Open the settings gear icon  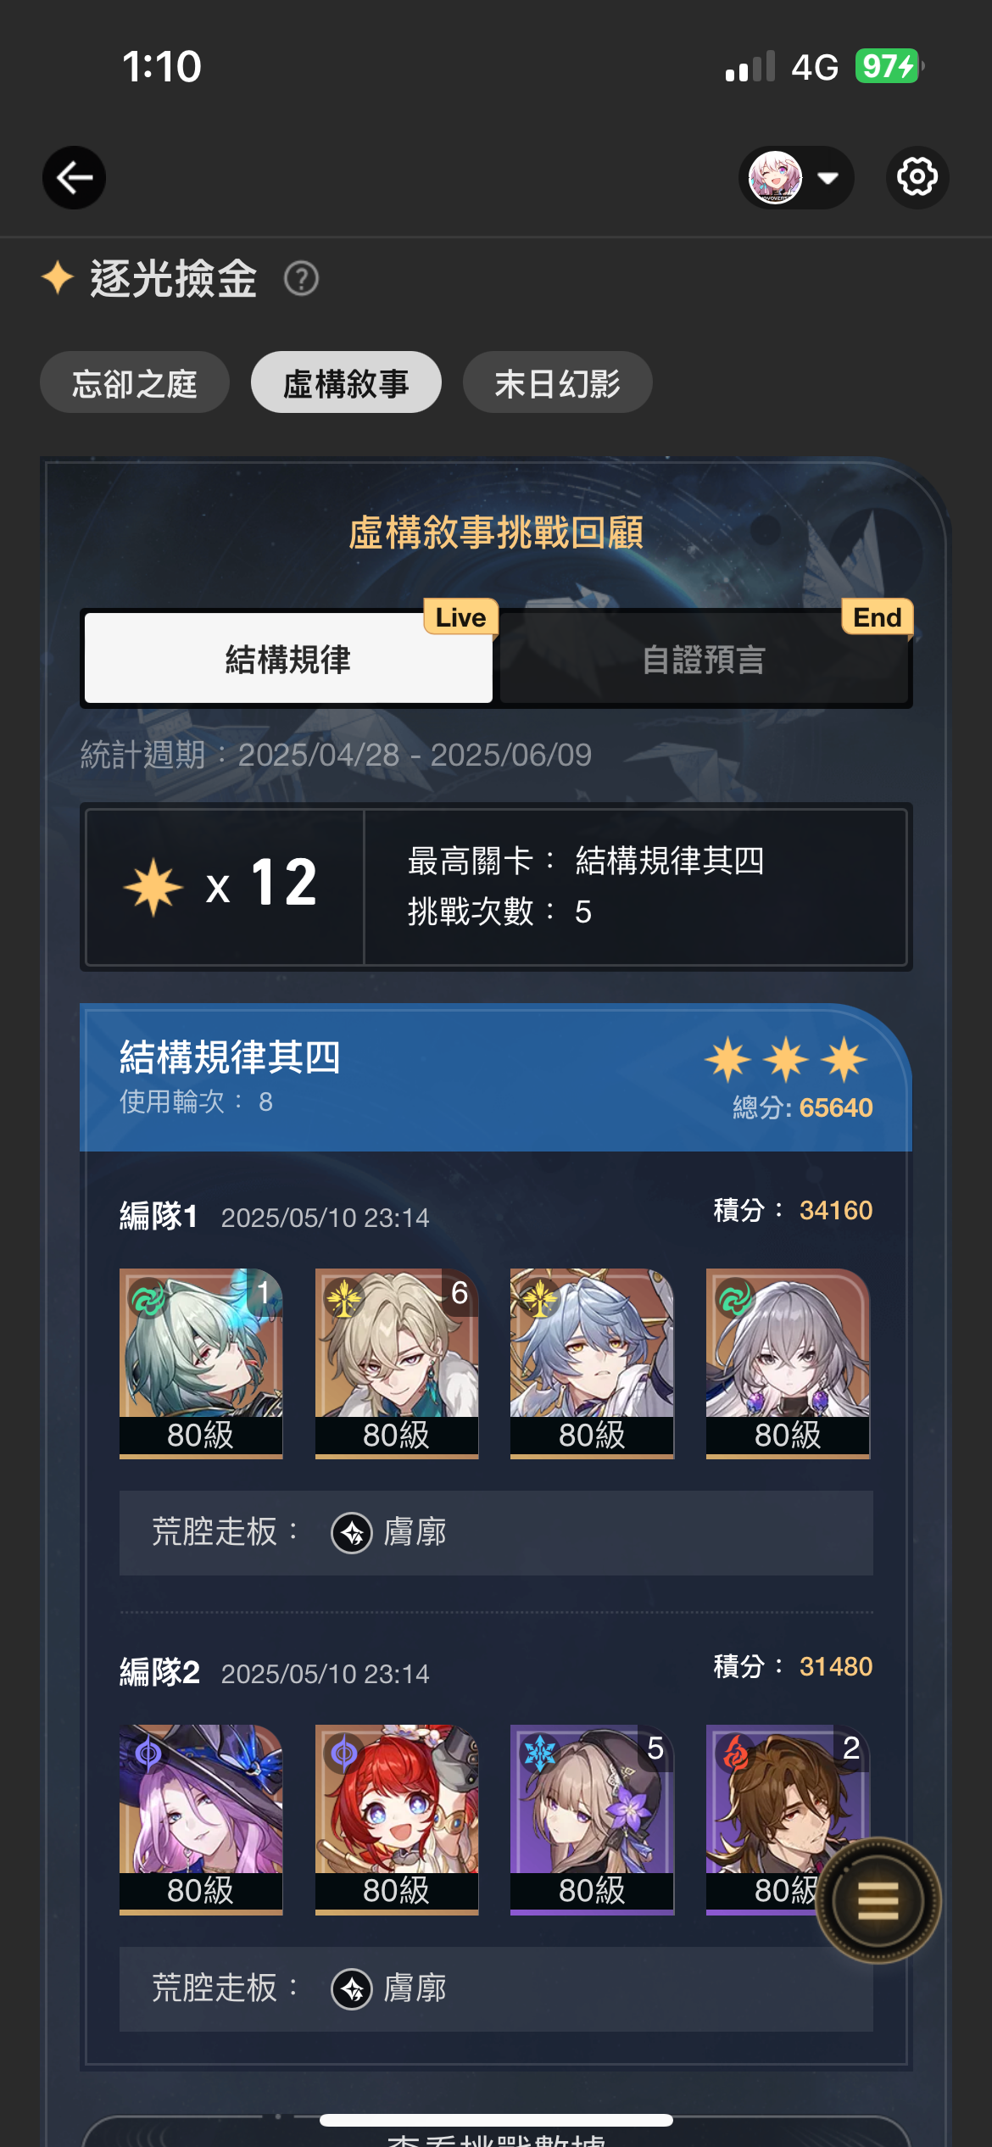tap(917, 177)
